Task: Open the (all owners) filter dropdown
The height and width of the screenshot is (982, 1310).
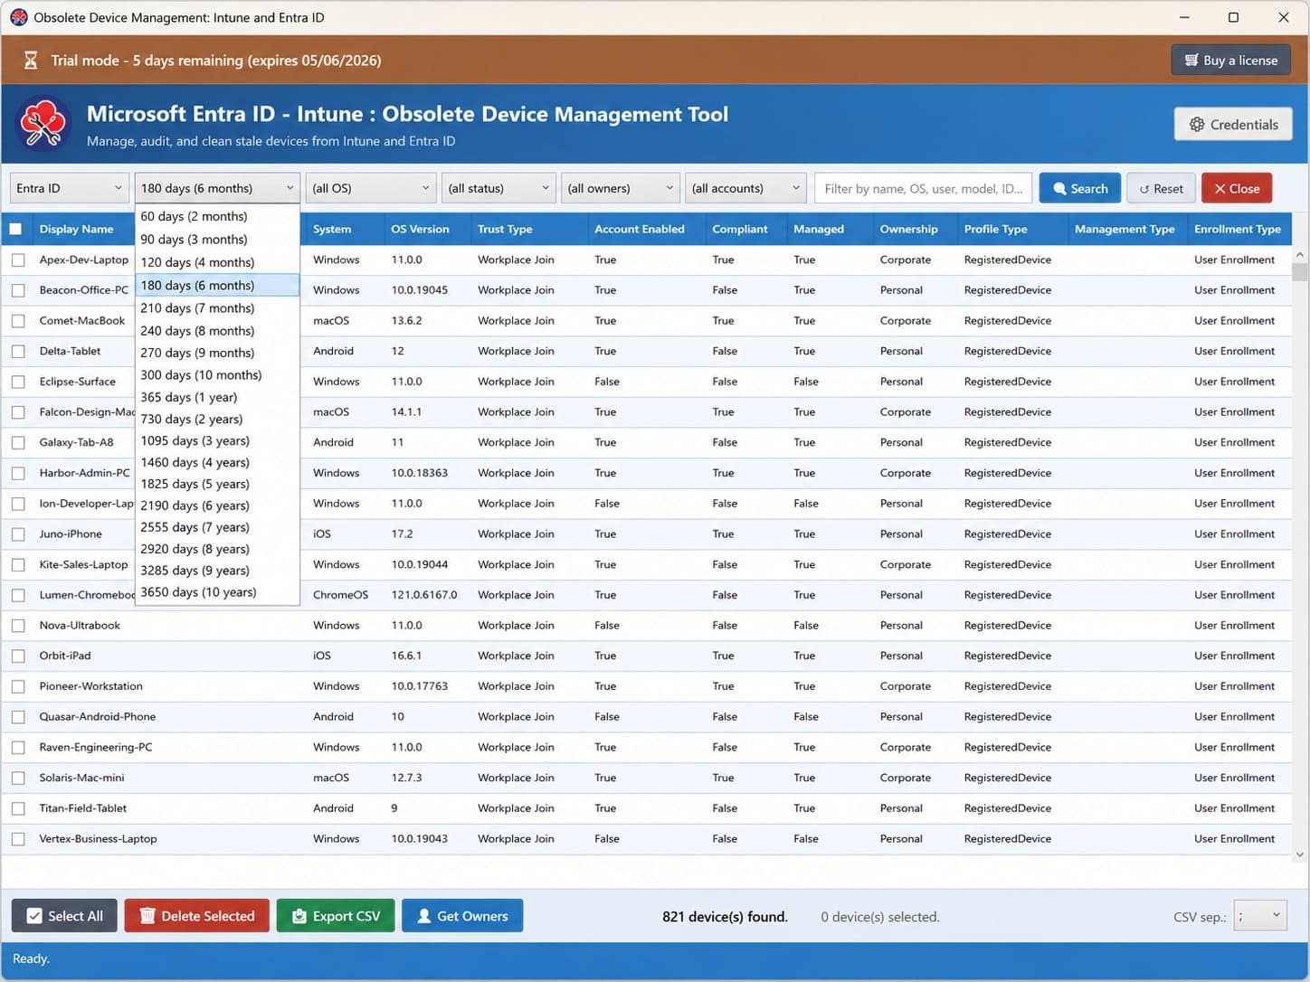Action: click(621, 188)
